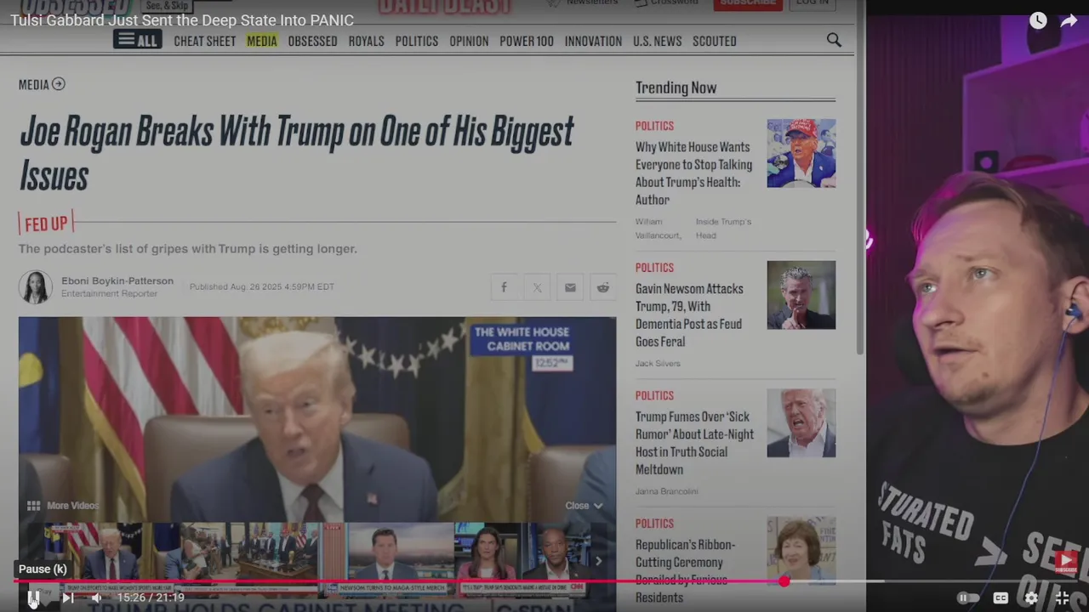Open the Watch Later clock icon

click(1038, 20)
